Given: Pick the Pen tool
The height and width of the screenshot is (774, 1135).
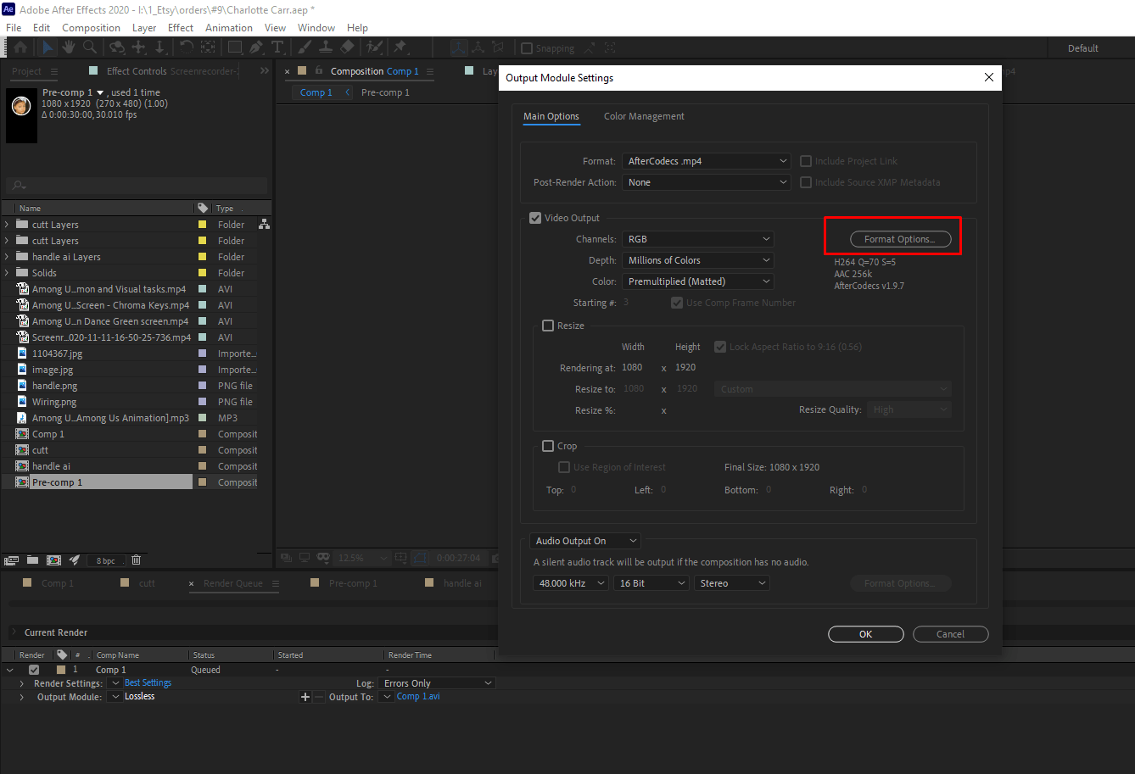Looking at the screenshot, I should point(254,47).
